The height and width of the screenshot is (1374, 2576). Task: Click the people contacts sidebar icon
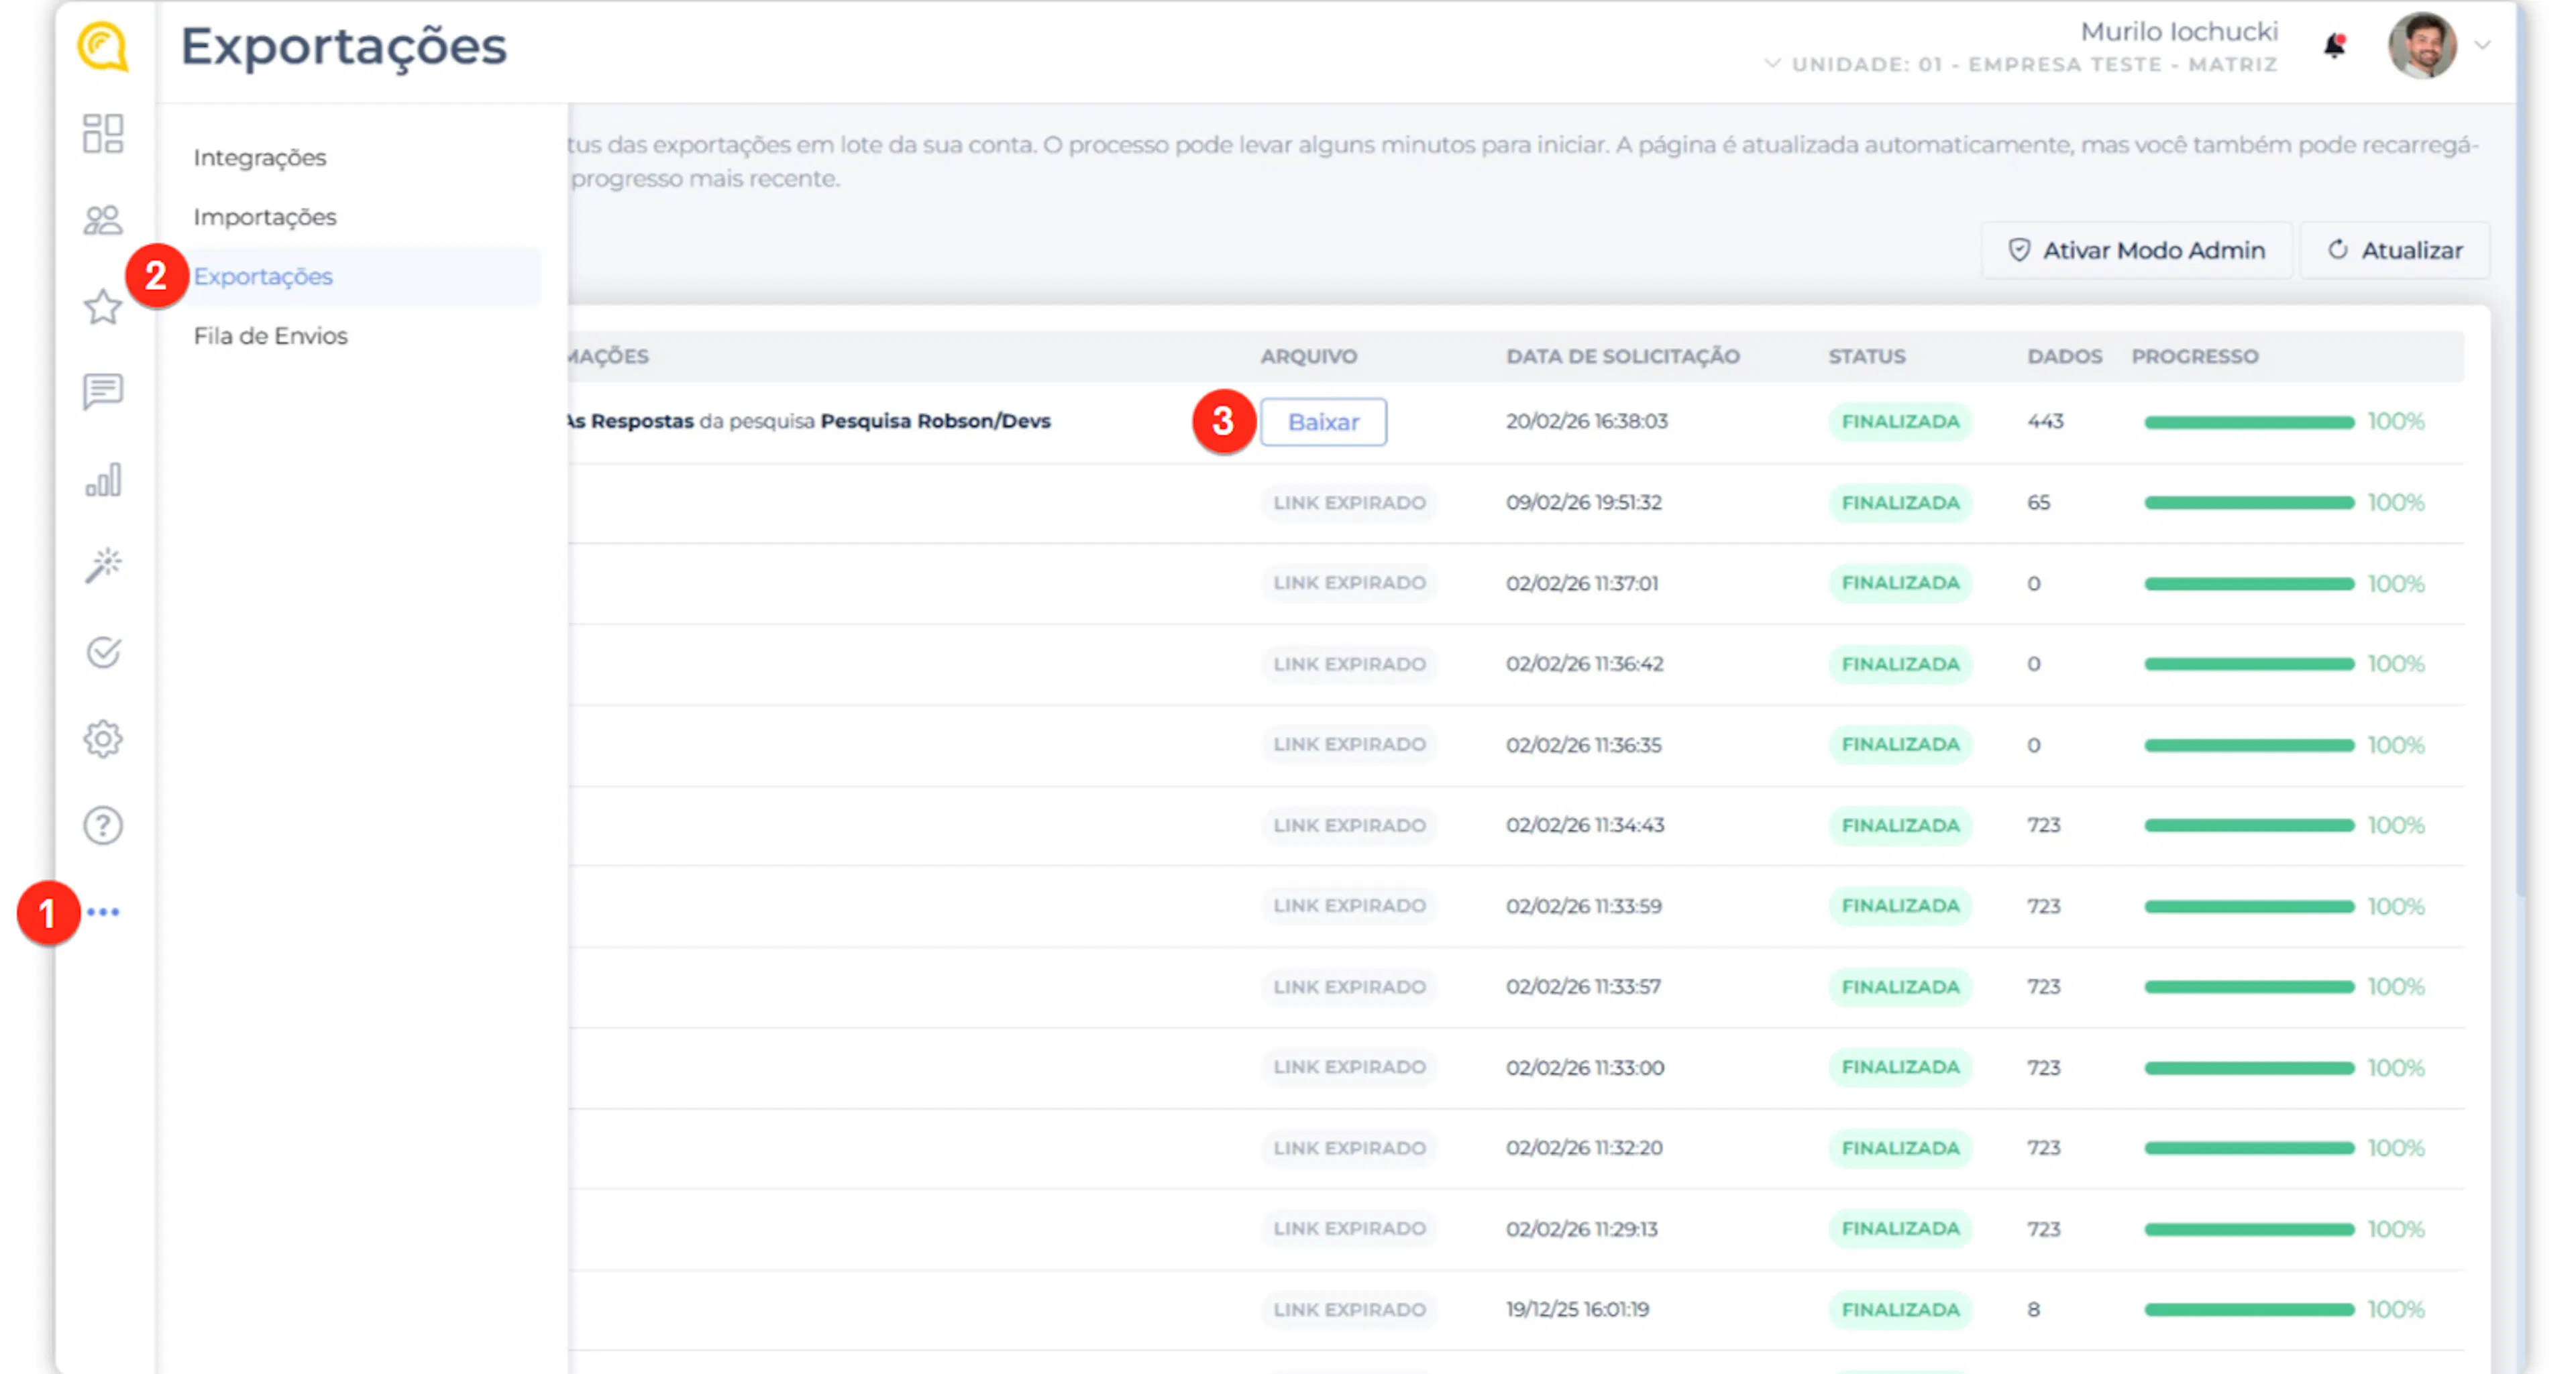point(103,220)
